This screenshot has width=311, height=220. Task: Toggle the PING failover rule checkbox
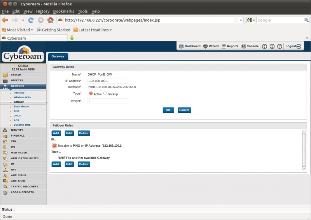click(x=54, y=146)
